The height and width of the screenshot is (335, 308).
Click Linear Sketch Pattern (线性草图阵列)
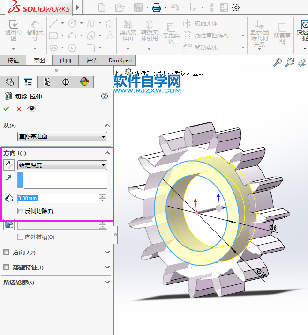point(206,36)
